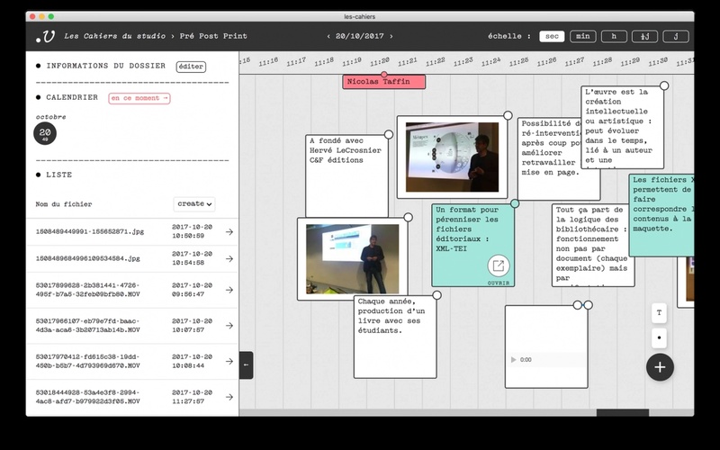Select the T text tool button
This screenshot has height=450, width=720.
tap(660, 313)
